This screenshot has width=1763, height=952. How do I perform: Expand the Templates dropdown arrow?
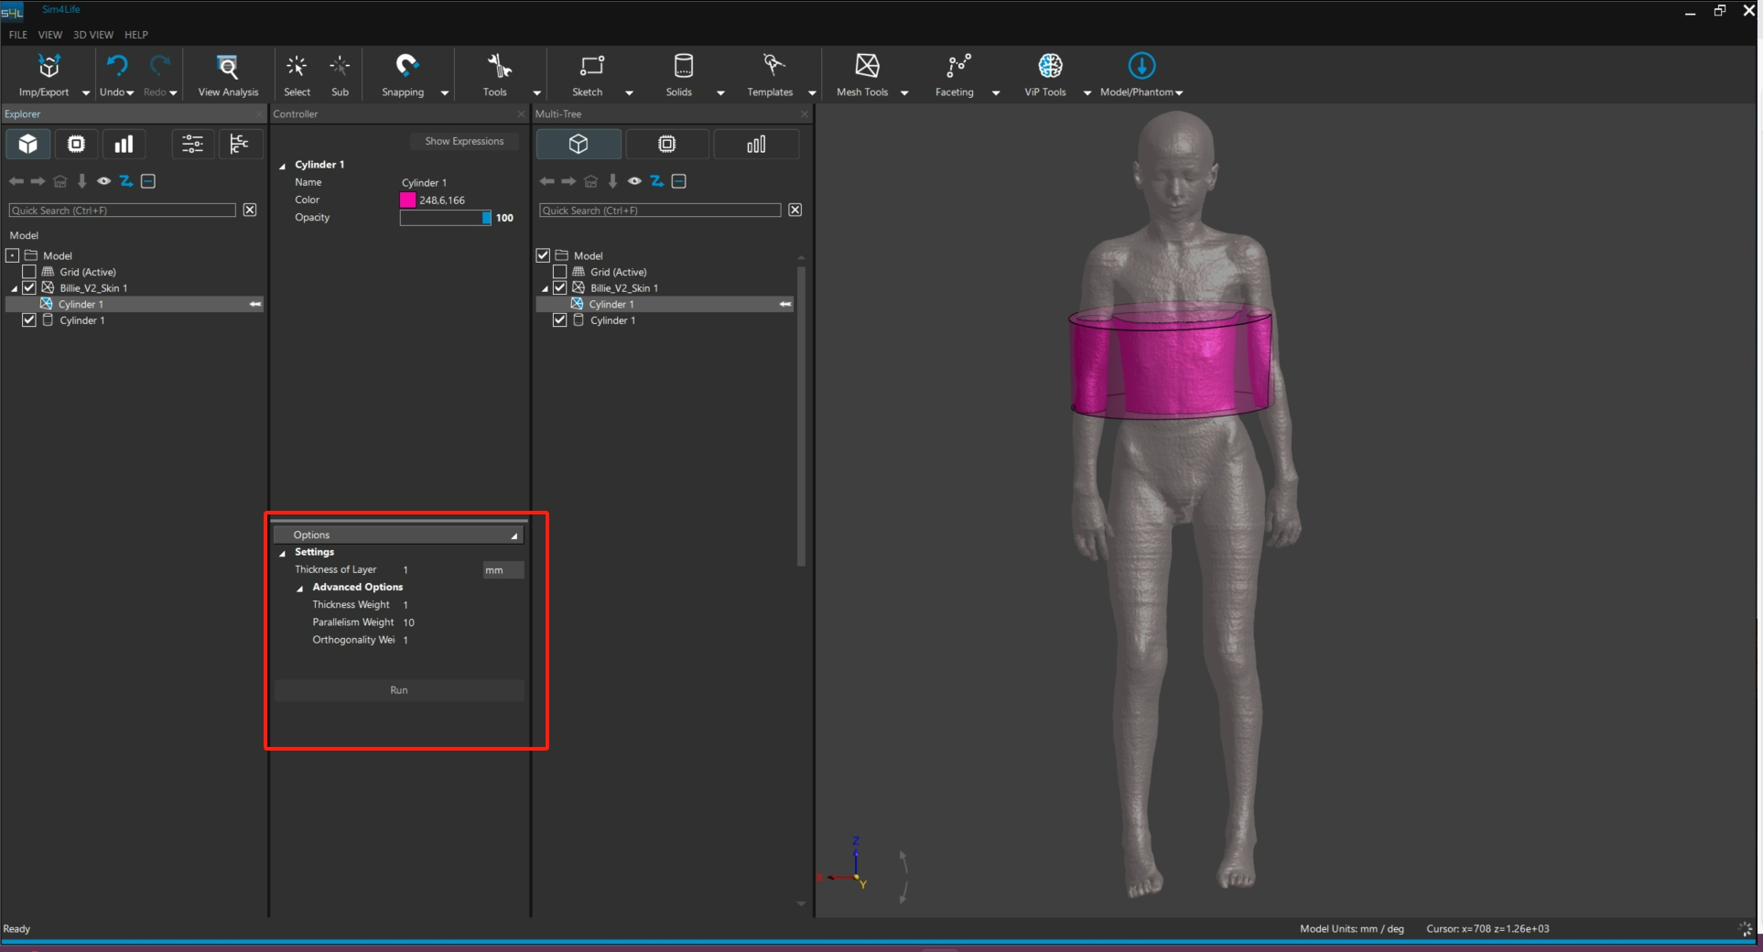811,92
